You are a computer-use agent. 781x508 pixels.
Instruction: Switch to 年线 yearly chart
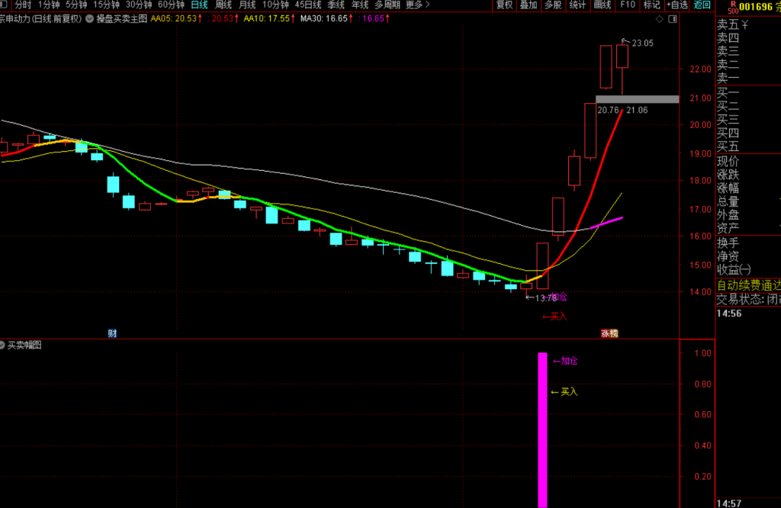point(360,5)
